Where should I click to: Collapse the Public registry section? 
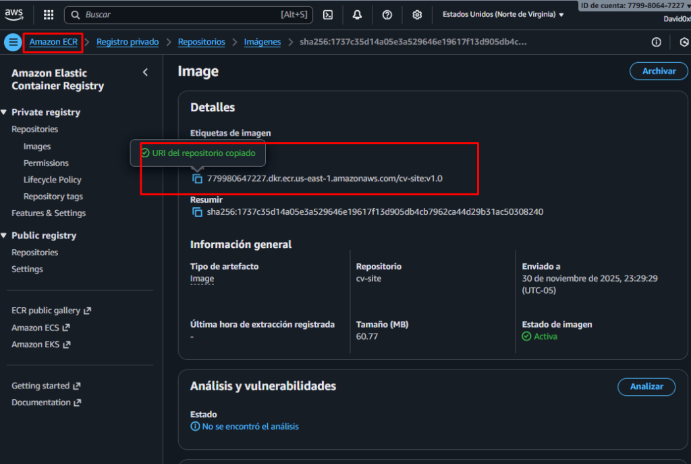(5, 236)
